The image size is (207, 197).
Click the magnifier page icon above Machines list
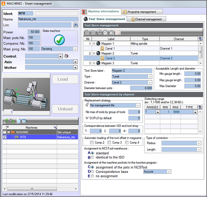pos(19,121)
